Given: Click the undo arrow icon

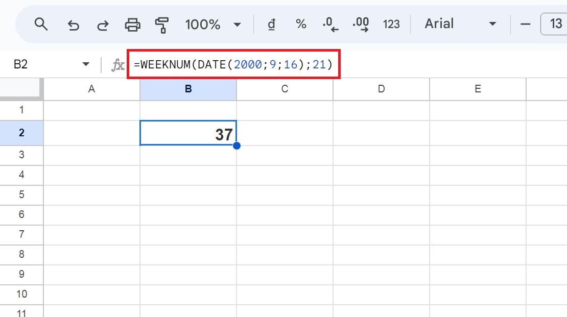Looking at the screenshot, I should click(x=74, y=24).
